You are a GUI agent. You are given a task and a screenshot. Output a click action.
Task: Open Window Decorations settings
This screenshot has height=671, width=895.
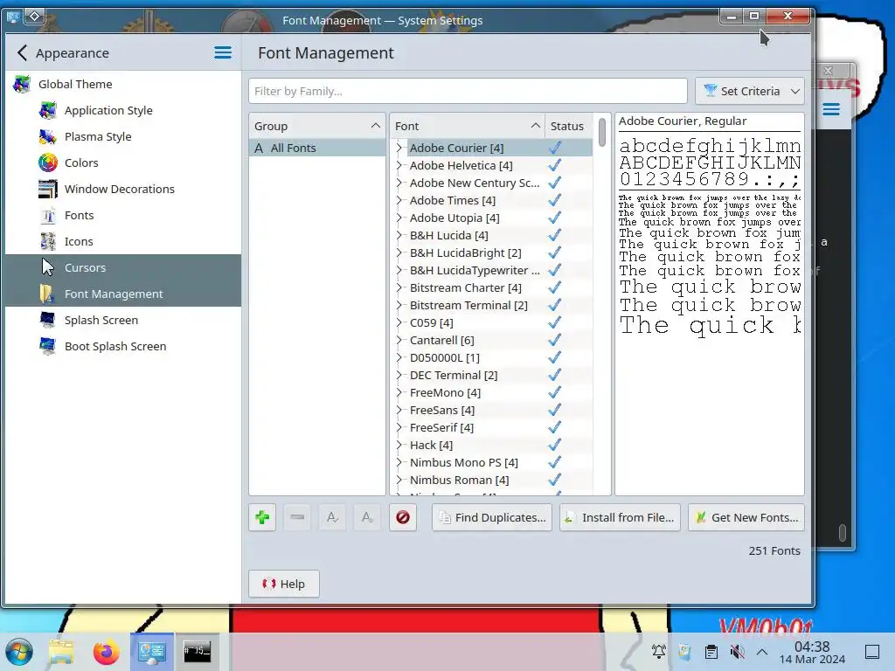pos(123,190)
